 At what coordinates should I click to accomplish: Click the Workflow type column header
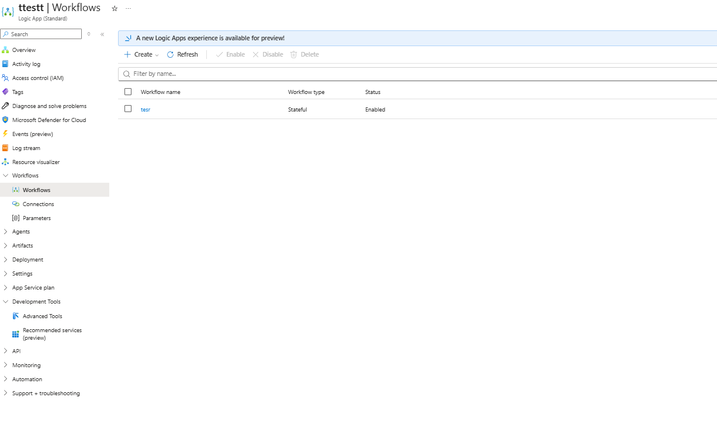(x=306, y=92)
